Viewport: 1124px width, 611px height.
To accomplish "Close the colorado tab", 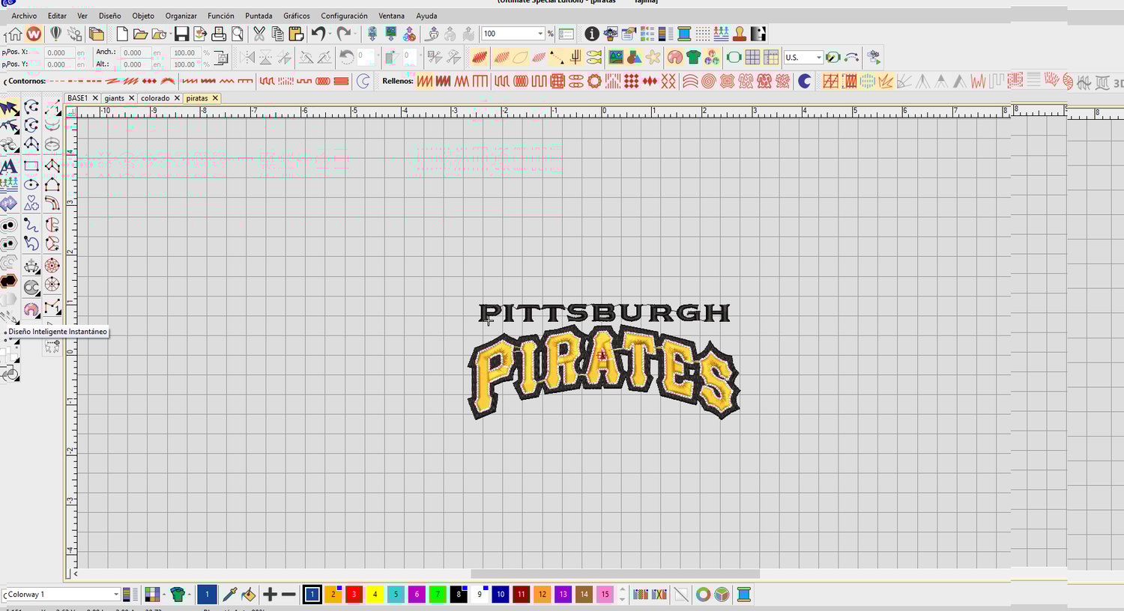I will tap(177, 98).
